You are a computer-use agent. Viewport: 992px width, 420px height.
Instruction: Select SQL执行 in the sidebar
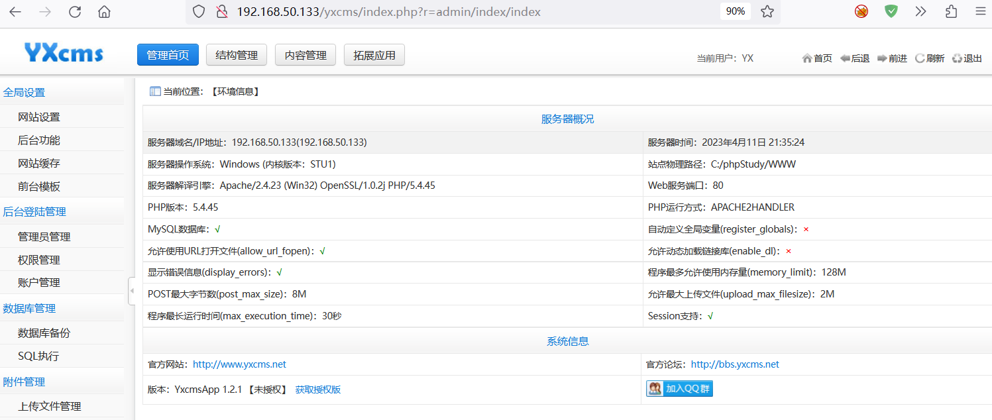[x=38, y=356]
